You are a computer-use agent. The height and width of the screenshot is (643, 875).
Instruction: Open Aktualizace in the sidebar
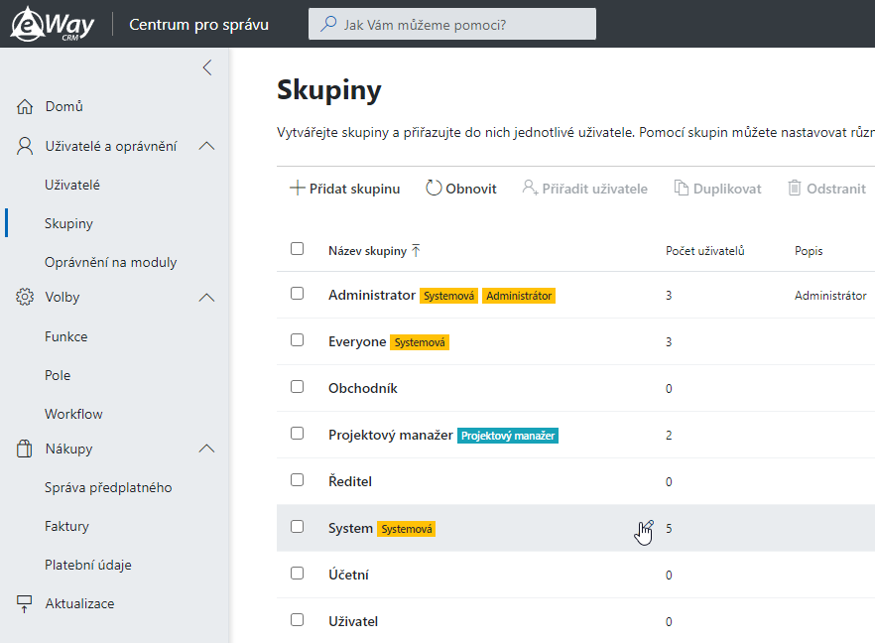pyautogui.click(x=79, y=603)
